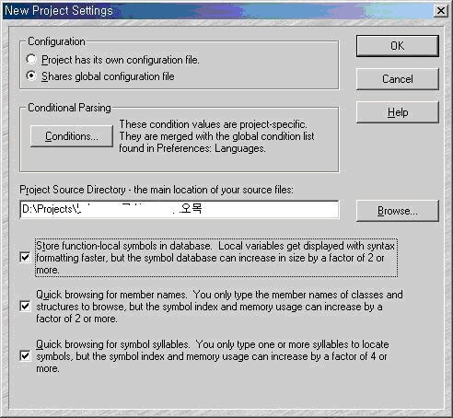
Task: Confirm settings with the OK button
Action: click(398, 46)
